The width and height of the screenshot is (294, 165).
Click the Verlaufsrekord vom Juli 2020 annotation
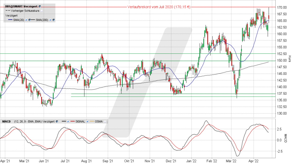[159, 7]
